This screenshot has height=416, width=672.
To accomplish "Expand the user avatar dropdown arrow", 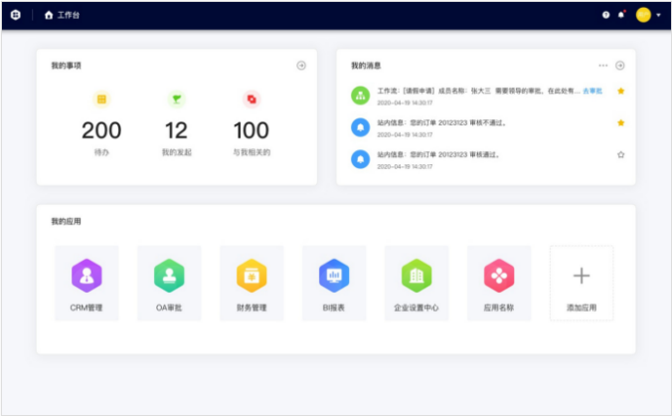I will 658,16.
